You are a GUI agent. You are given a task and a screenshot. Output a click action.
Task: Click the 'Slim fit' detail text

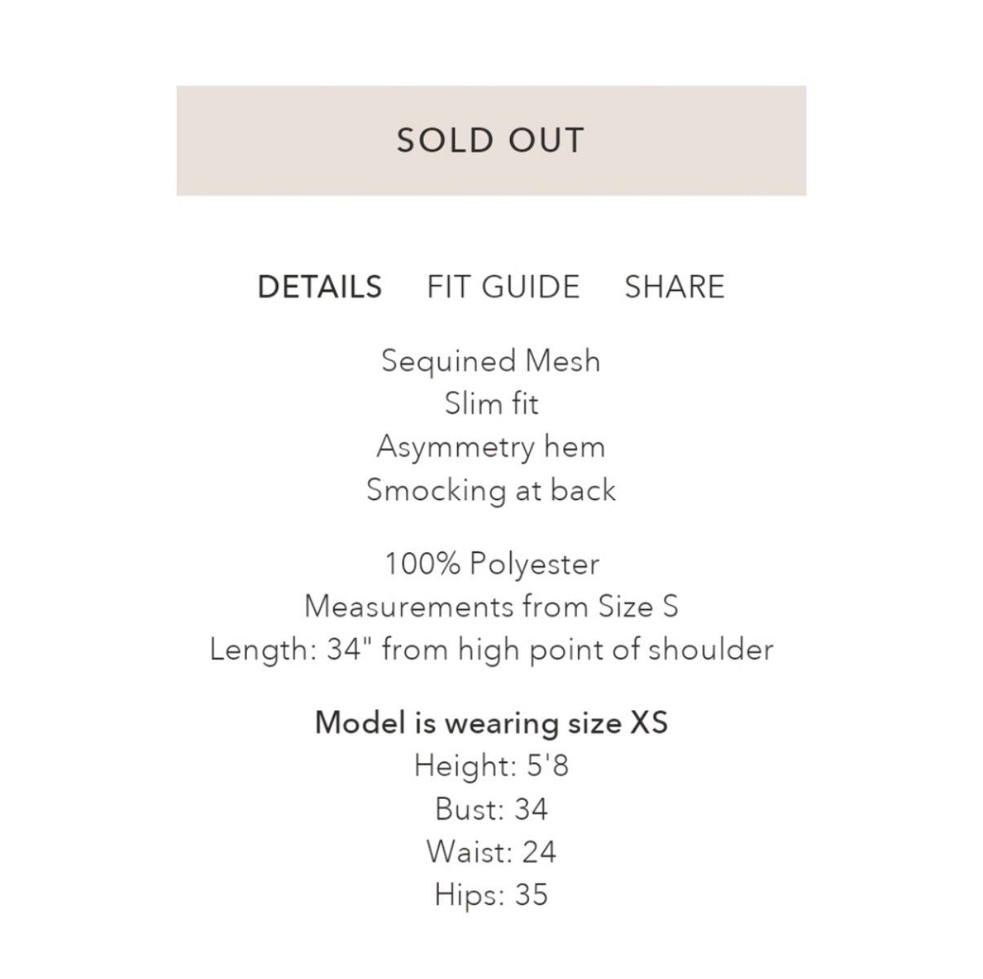(491, 404)
